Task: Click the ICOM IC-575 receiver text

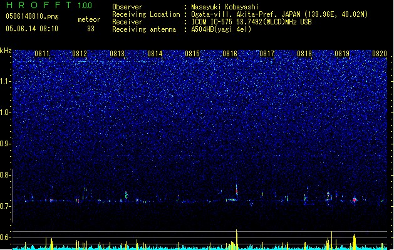Action: 251,22
